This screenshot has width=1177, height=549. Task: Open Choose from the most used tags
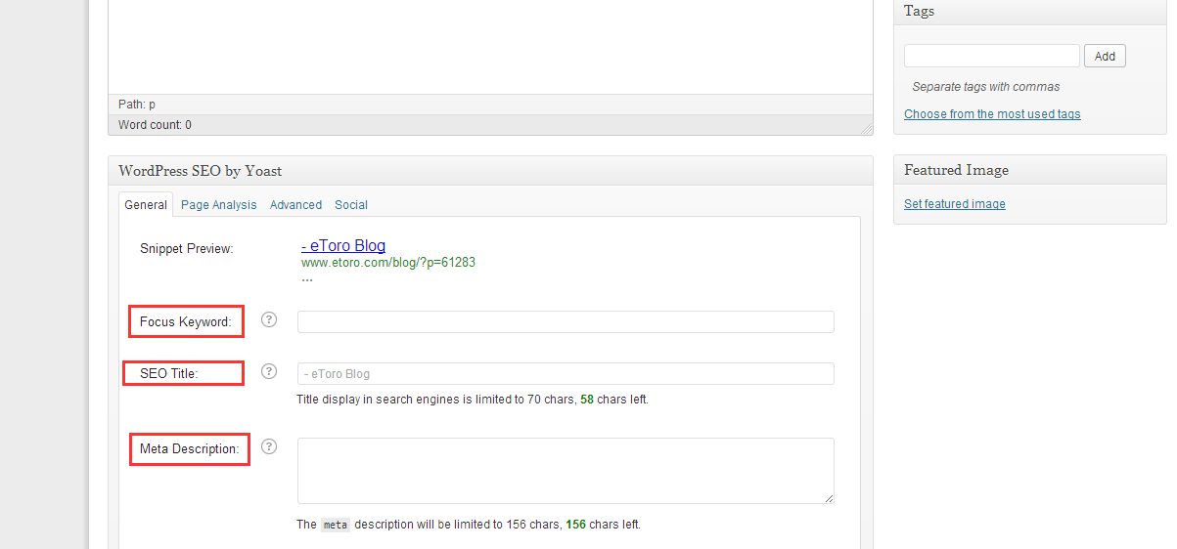992,114
